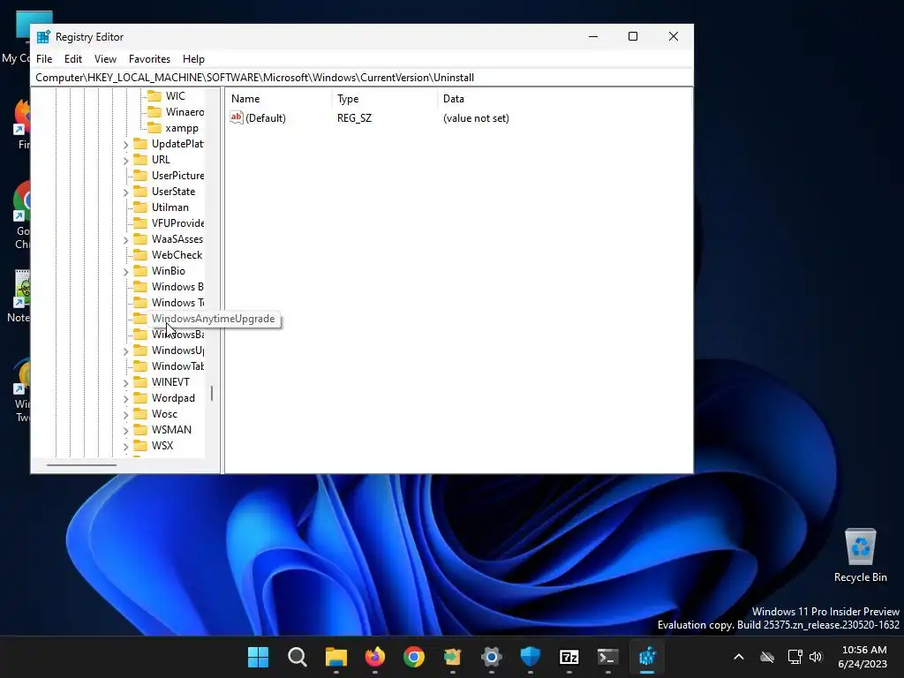The image size is (904, 678).
Task: Click the (value not set) data cell
Action: click(476, 118)
